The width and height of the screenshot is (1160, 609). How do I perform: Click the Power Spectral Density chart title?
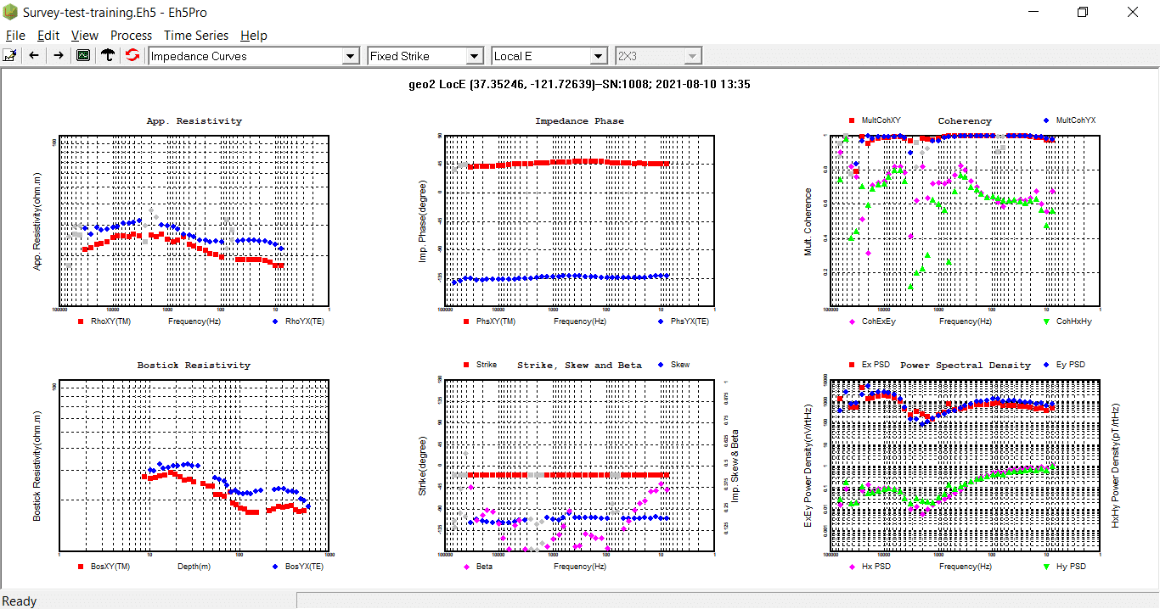965,366
